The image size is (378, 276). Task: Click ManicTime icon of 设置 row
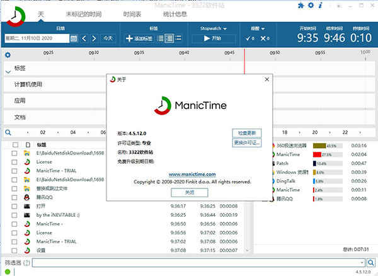tap(27, 250)
